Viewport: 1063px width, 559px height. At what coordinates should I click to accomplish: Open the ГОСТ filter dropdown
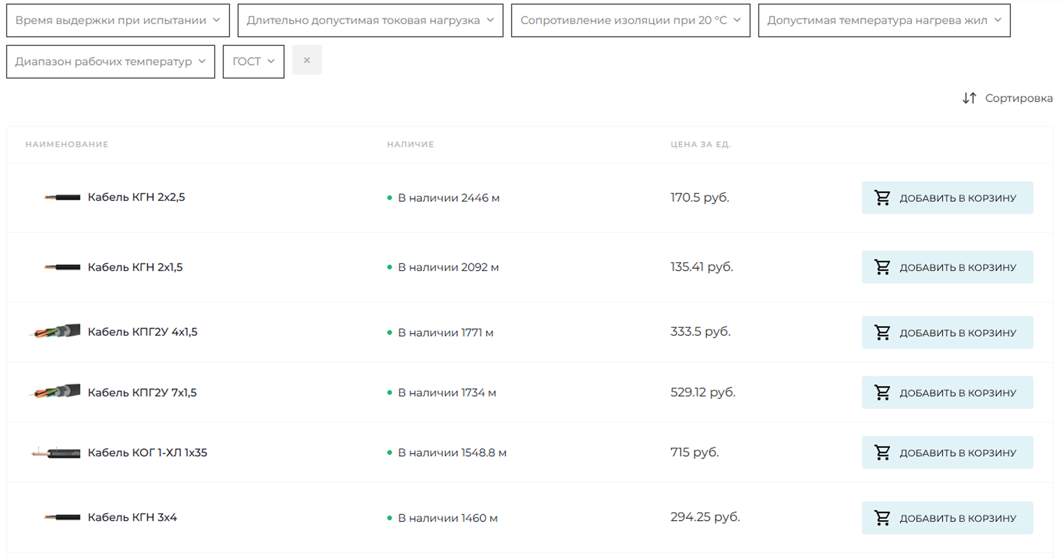(254, 62)
